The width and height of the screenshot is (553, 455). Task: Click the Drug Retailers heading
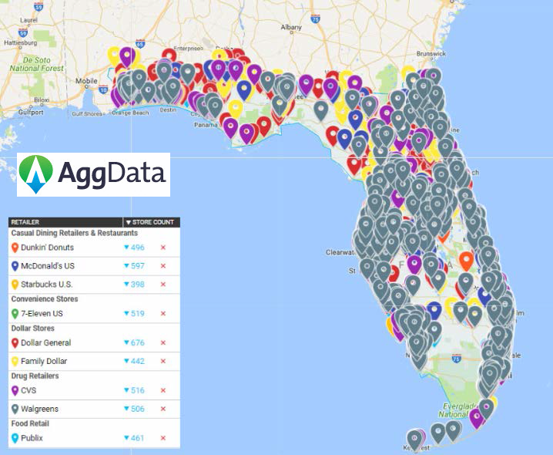pos(35,376)
